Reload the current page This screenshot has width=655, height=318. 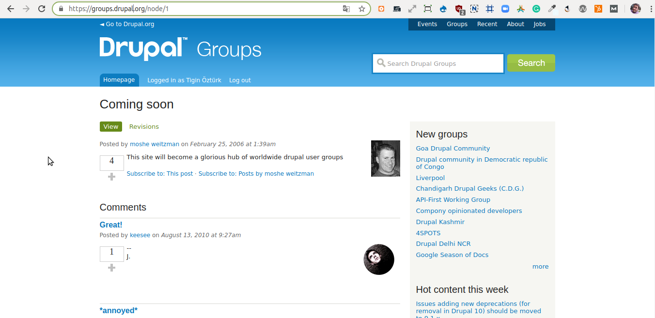pyautogui.click(x=42, y=9)
